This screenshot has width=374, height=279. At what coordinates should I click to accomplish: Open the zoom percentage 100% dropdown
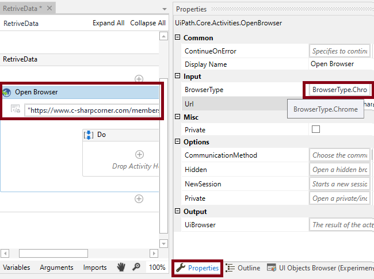(x=157, y=267)
